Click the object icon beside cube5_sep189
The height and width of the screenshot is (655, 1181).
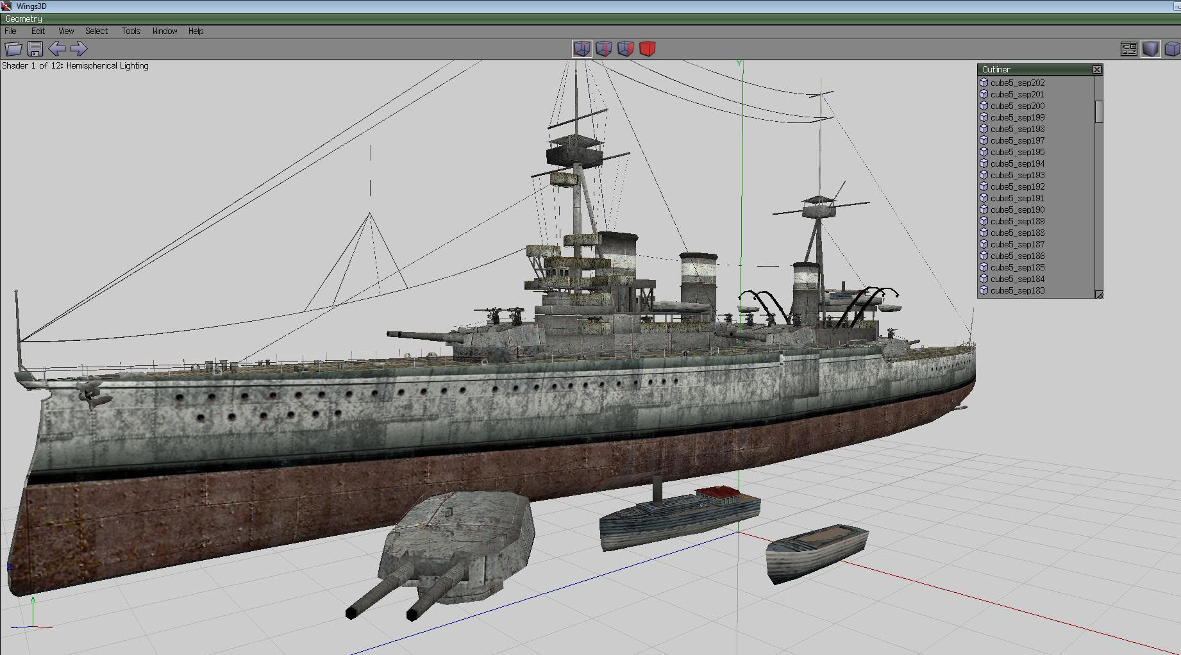[x=984, y=221]
